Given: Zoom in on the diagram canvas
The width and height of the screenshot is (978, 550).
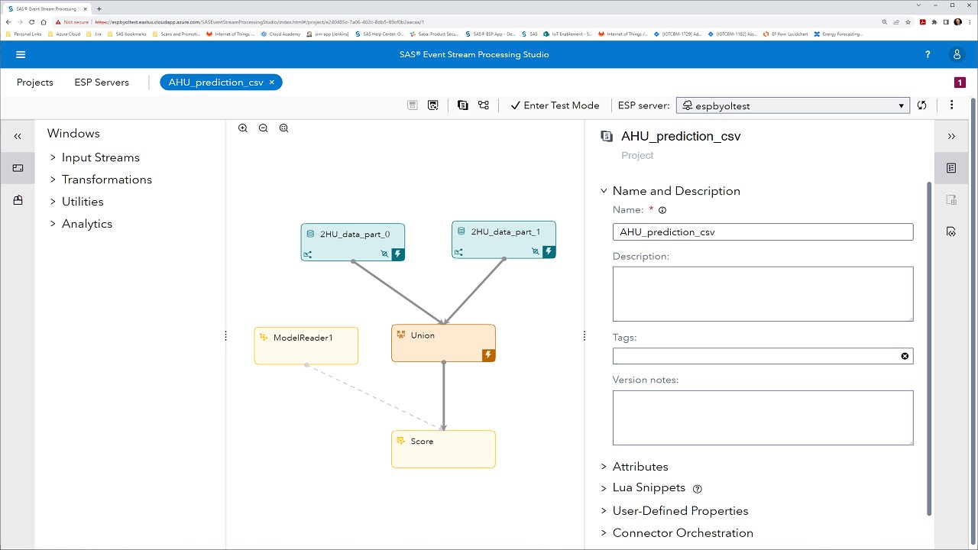Looking at the screenshot, I should [243, 128].
